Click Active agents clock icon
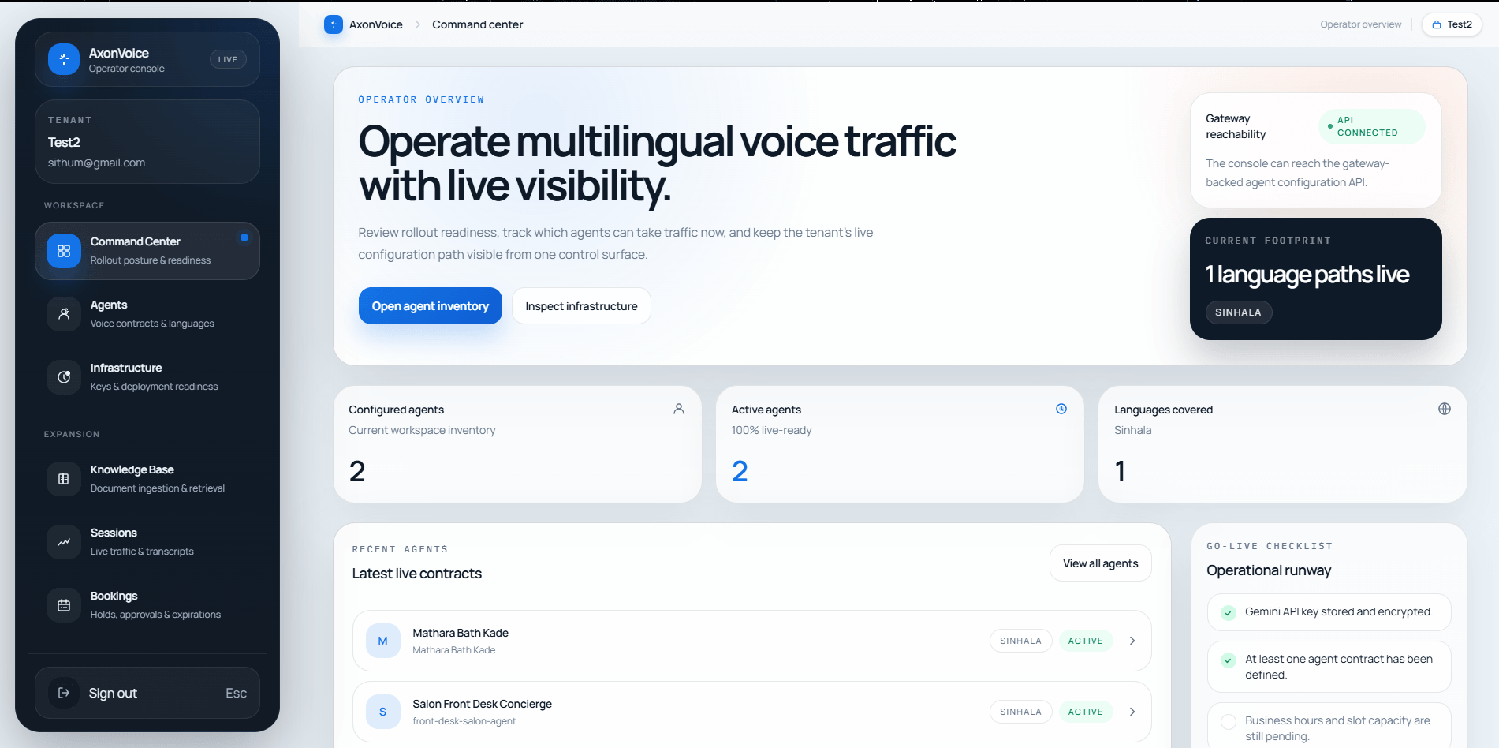Image resolution: width=1499 pixels, height=748 pixels. coord(1061,409)
